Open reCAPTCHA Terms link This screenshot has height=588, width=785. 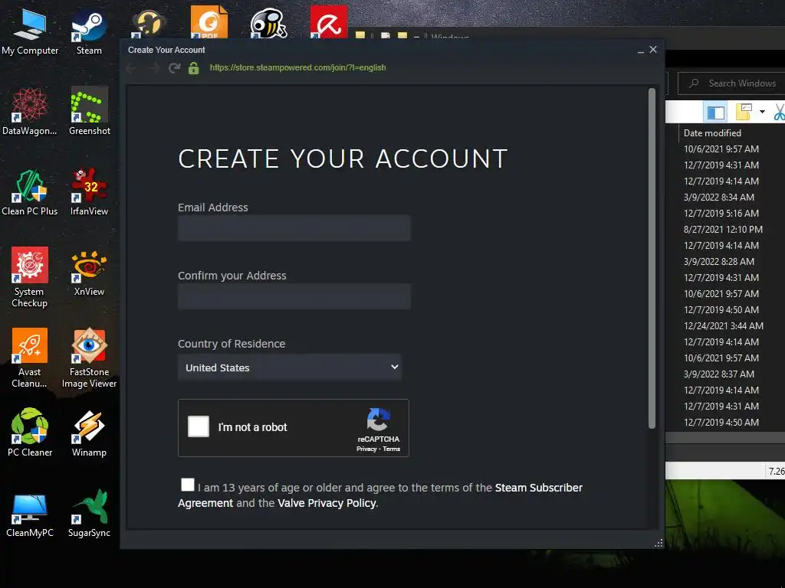coord(392,449)
